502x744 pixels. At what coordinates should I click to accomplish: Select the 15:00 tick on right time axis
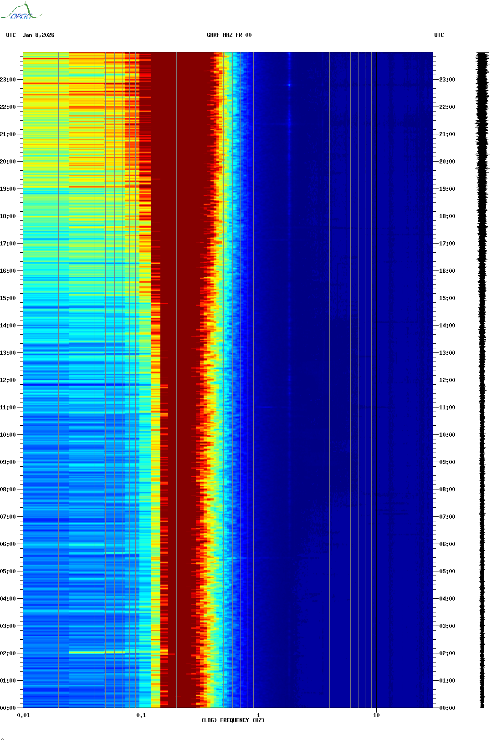pyautogui.click(x=447, y=298)
